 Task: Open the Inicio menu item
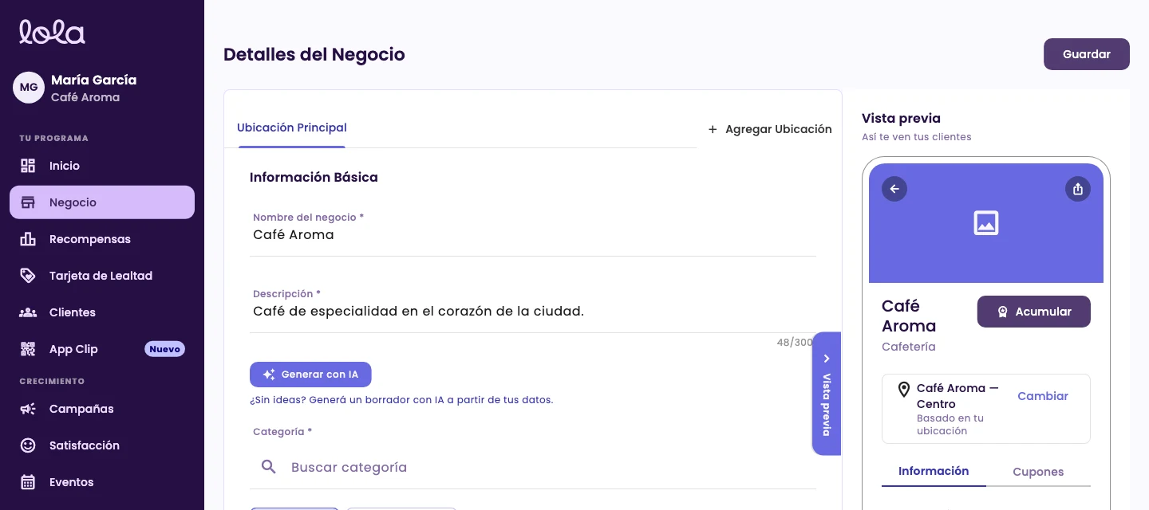102,166
